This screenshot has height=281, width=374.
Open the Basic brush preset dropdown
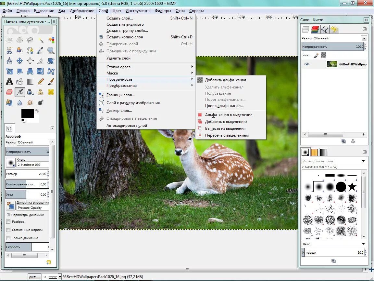[x=334, y=244]
